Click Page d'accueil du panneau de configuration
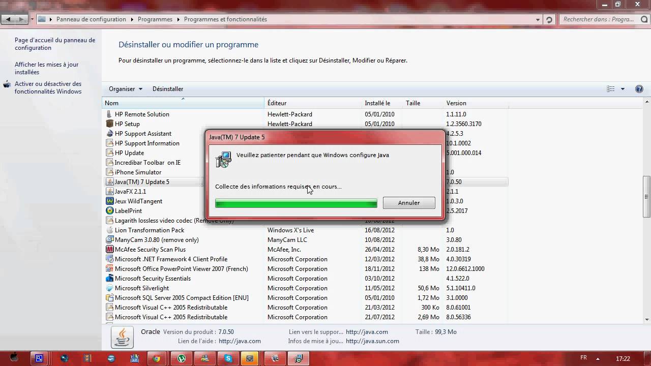This screenshot has height=366, width=651. (x=55, y=44)
